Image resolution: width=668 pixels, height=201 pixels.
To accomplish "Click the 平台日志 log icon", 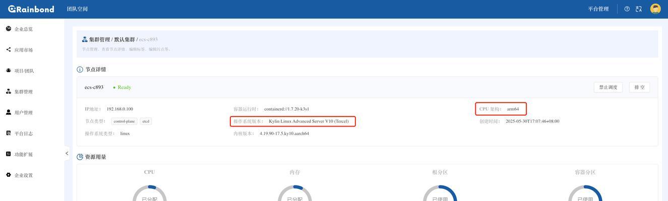I will [9, 133].
